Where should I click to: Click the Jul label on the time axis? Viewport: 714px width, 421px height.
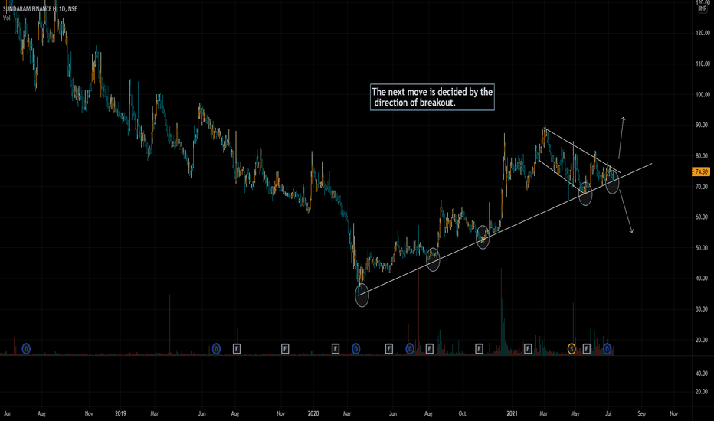pyautogui.click(x=608, y=413)
